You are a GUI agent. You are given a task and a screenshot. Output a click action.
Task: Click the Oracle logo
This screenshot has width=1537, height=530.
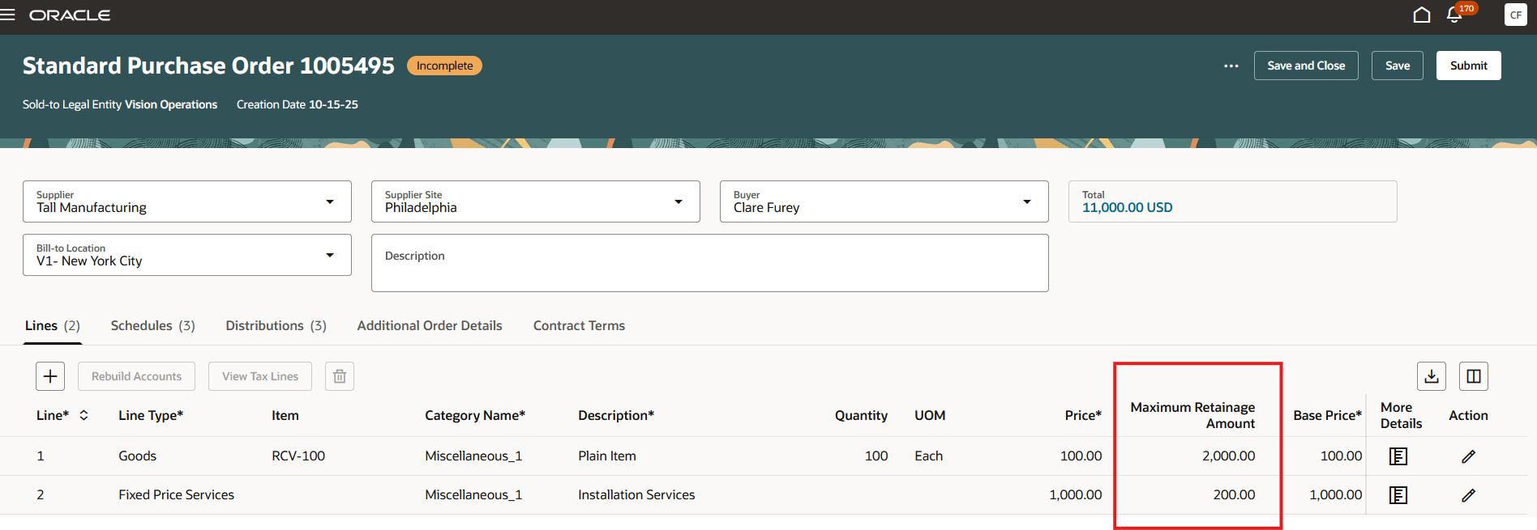click(70, 15)
